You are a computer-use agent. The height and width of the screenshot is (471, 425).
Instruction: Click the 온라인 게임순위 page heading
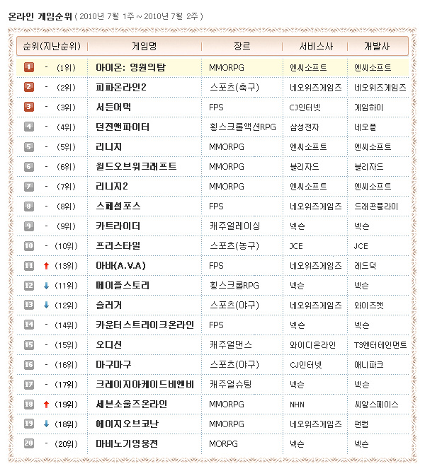point(40,15)
